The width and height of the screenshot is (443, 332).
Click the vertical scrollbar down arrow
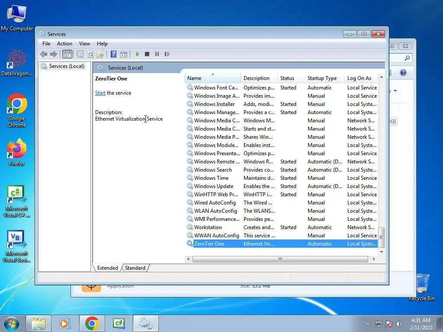click(382, 252)
